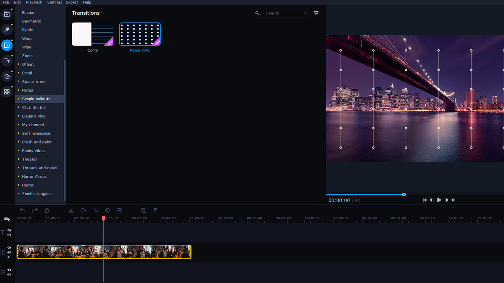Delete the selected clip with the trash button
This screenshot has width=504, height=283.
pos(47,210)
